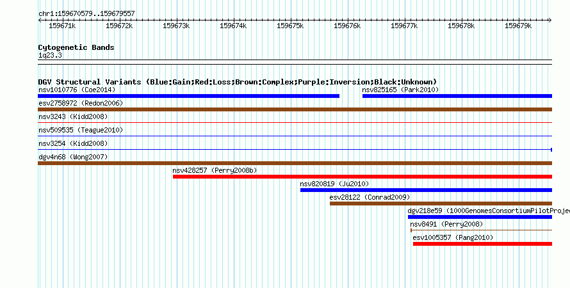Select the nsv428257 (Perry2008b) label

tap(215, 170)
